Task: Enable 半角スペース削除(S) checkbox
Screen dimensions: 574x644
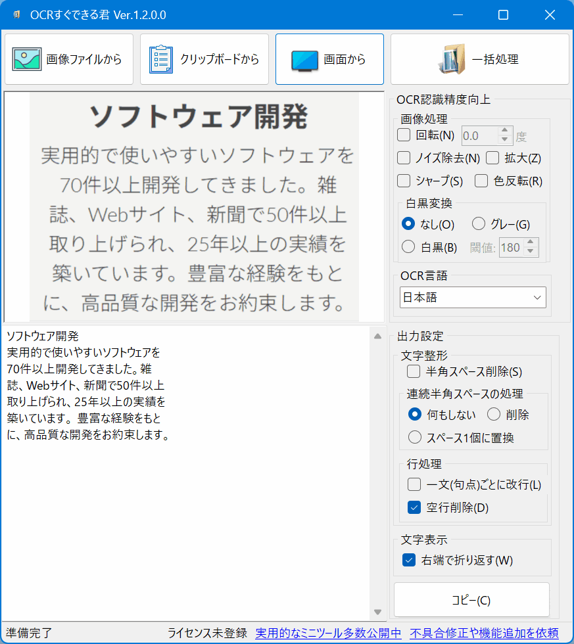Action: pyautogui.click(x=414, y=372)
